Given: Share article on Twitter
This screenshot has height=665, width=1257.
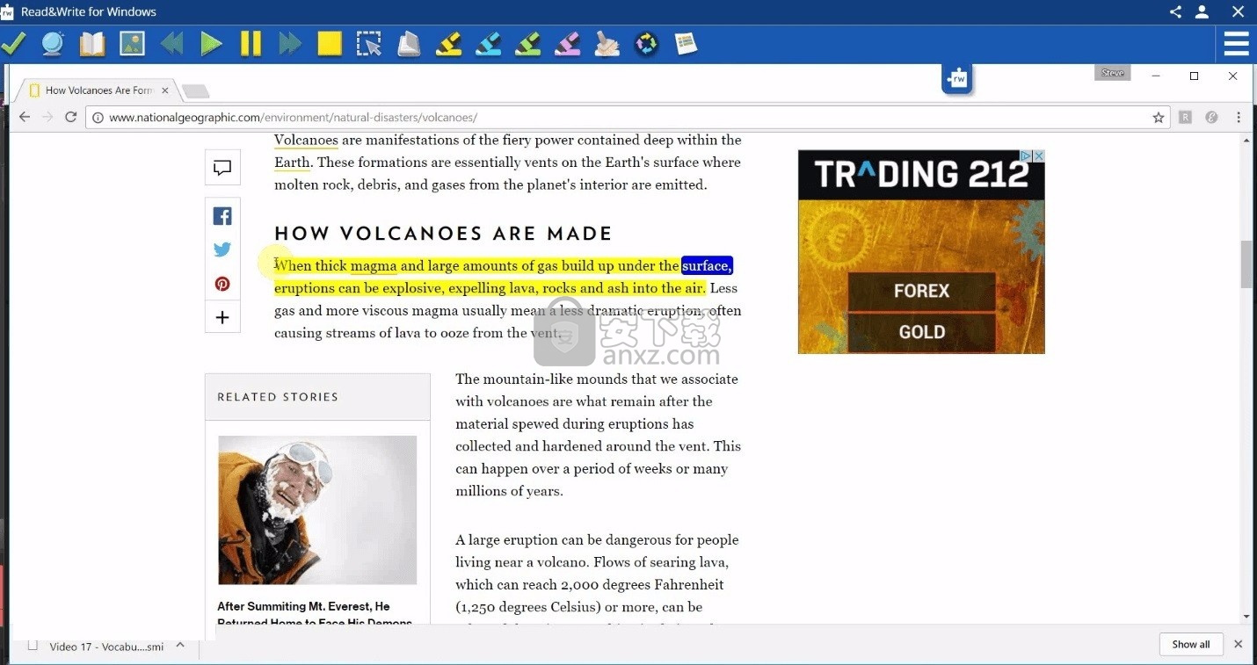Looking at the screenshot, I should tap(222, 249).
